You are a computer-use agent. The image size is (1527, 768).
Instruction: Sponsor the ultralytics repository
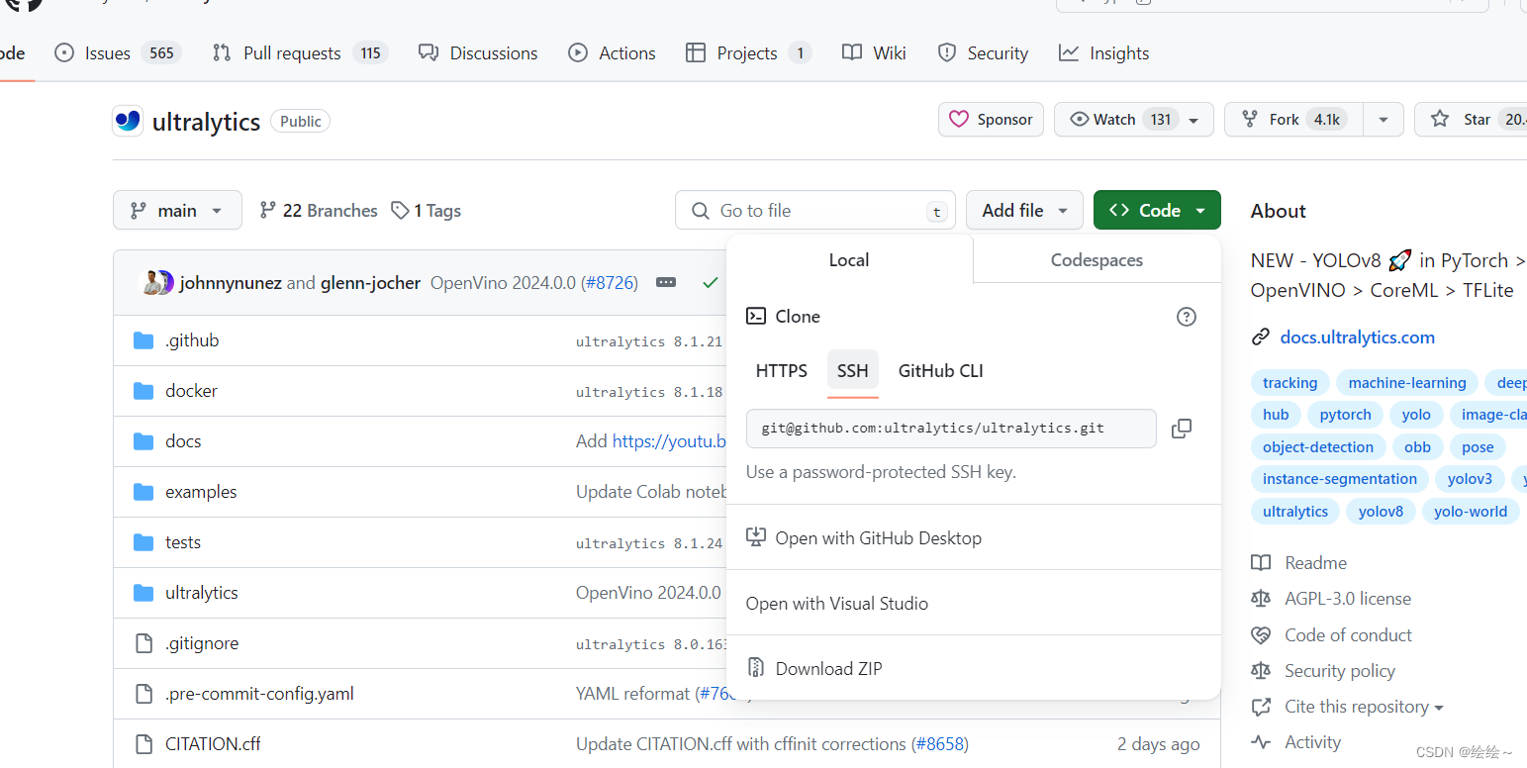(x=991, y=120)
